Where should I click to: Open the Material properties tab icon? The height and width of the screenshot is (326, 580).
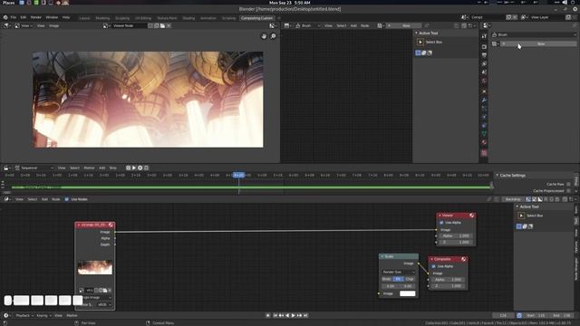(x=484, y=142)
